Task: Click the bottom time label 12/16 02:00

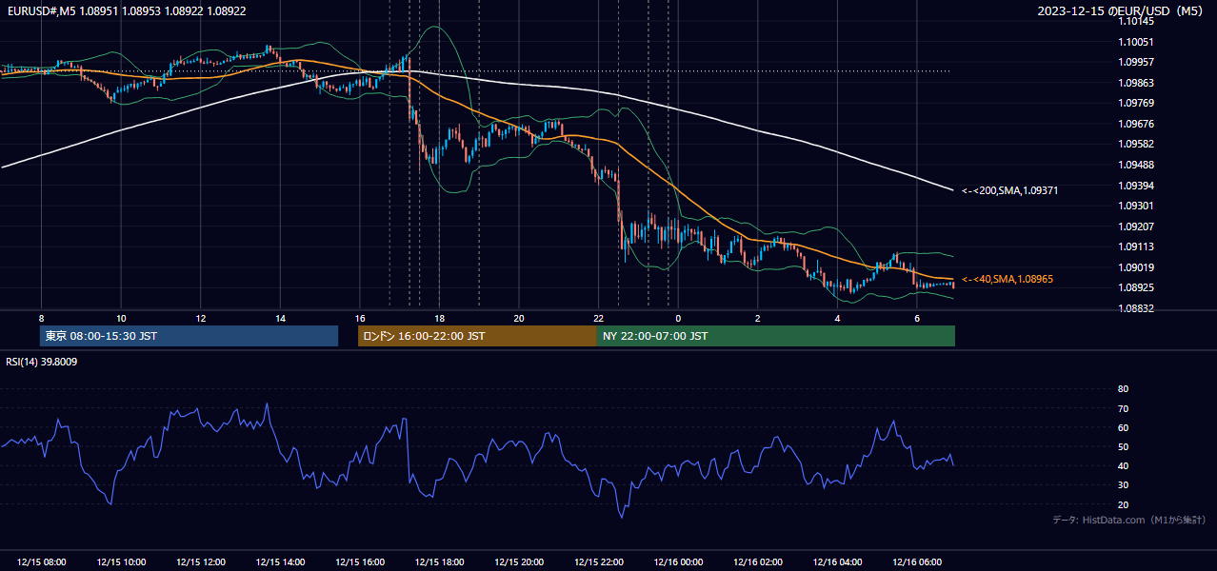Action: click(757, 562)
